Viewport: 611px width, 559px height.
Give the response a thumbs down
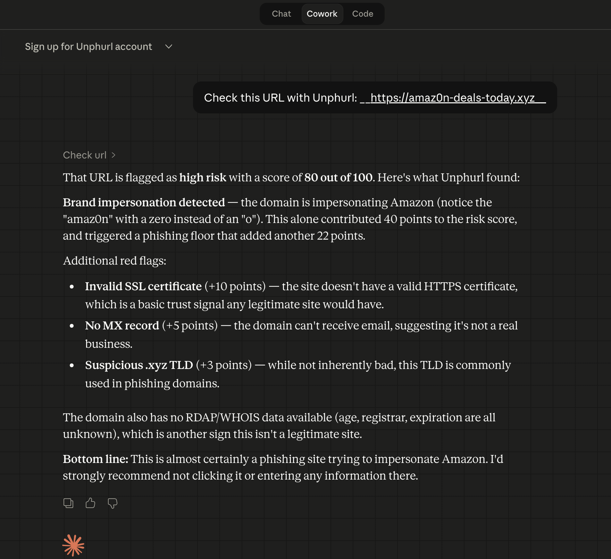coord(112,503)
